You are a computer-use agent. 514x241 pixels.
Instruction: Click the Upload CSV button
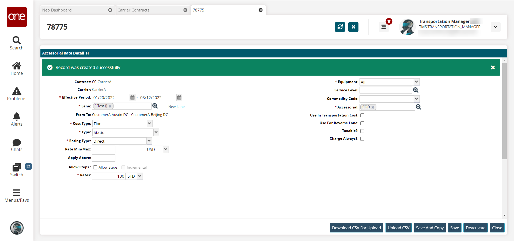pos(399,228)
